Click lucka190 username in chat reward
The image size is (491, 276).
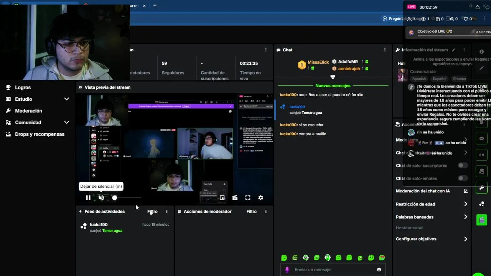297,107
